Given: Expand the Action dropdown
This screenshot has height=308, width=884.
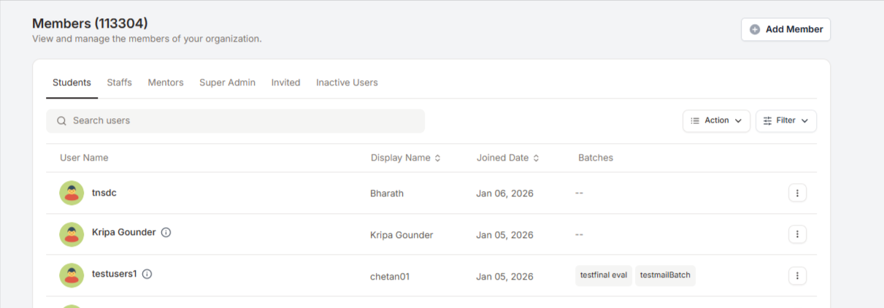Looking at the screenshot, I should click(716, 120).
